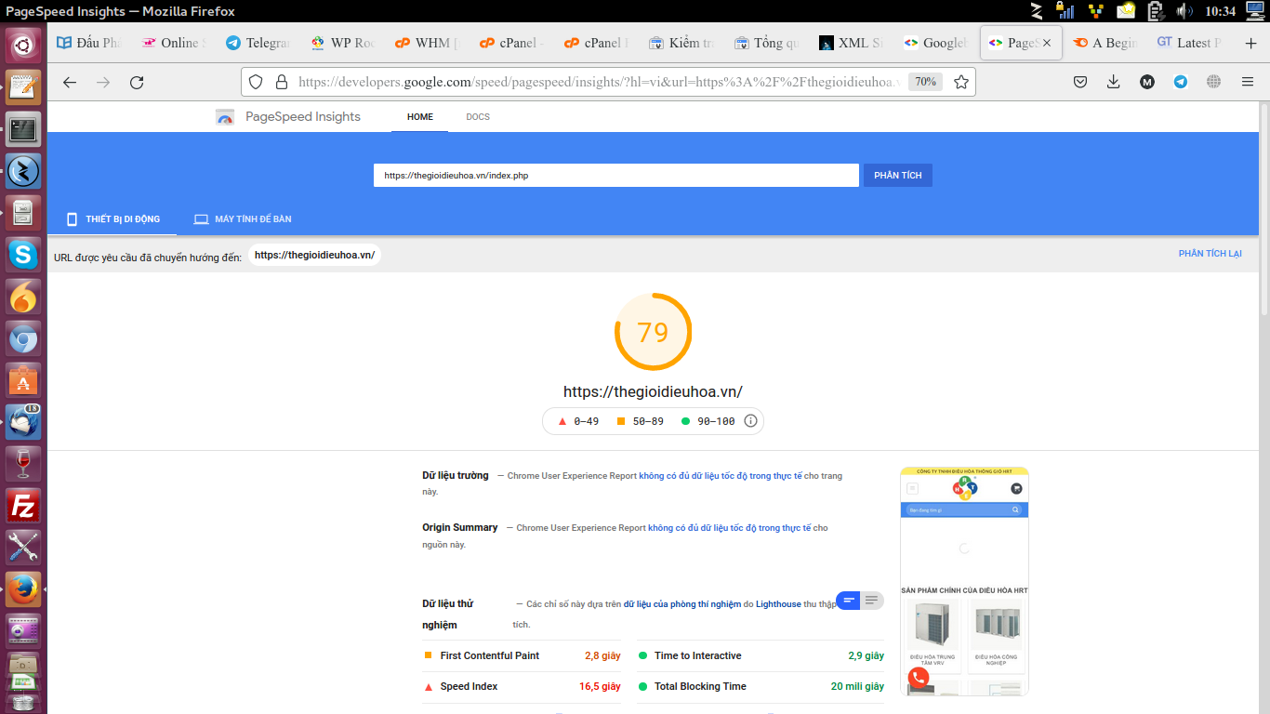Click the PHÂN TÍCH analyze button

(898, 176)
